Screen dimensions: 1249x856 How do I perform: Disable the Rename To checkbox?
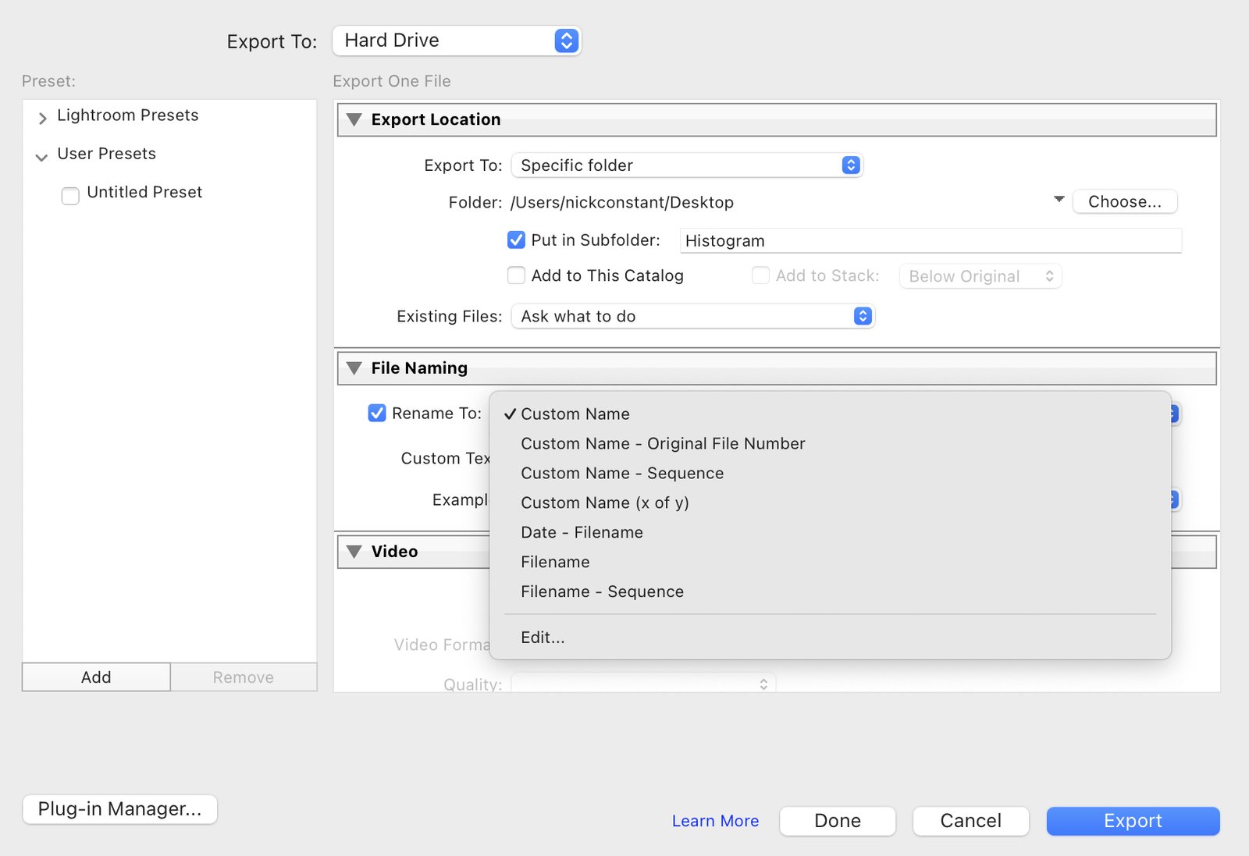[x=377, y=413]
